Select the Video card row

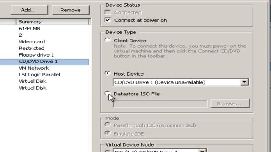[x=44, y=42]
